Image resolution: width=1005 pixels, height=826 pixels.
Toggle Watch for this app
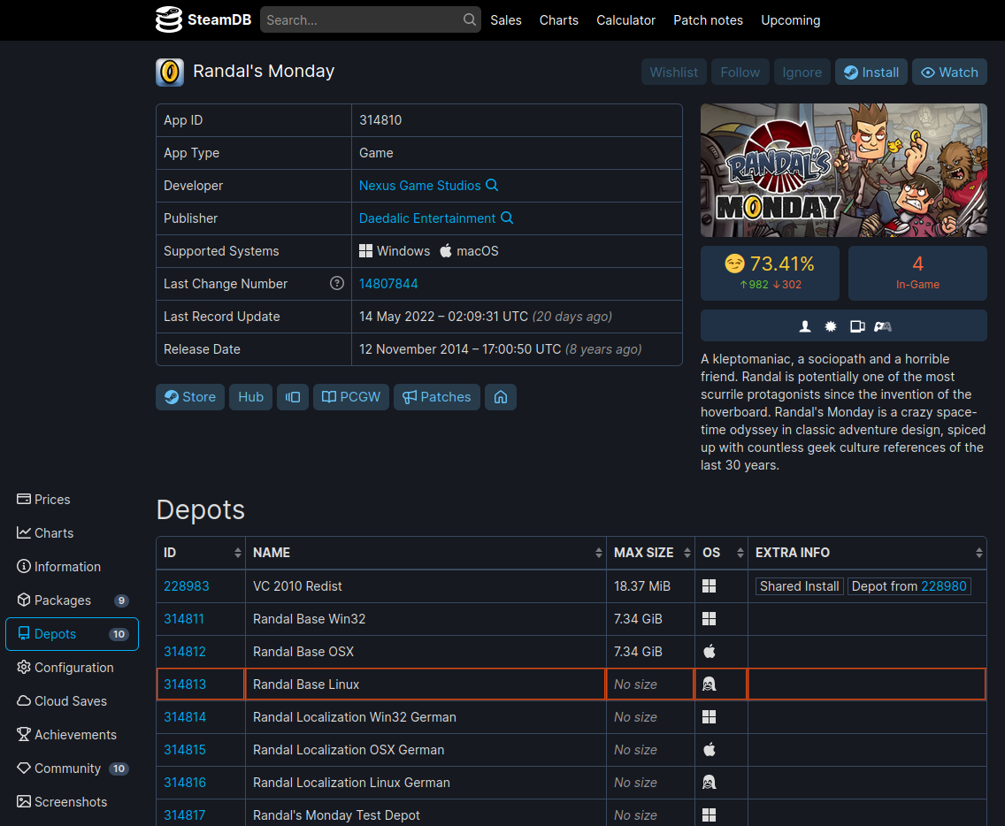pyautogui.click(x=949, y=73)
